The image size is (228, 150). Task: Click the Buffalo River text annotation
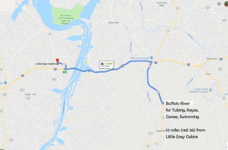[178, 103]
